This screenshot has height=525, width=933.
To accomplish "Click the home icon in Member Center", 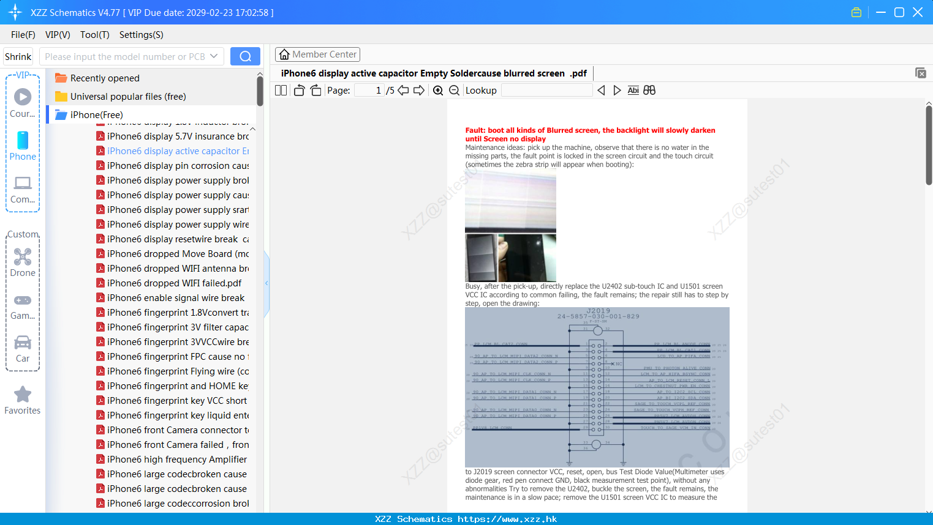I will point(284,54).
